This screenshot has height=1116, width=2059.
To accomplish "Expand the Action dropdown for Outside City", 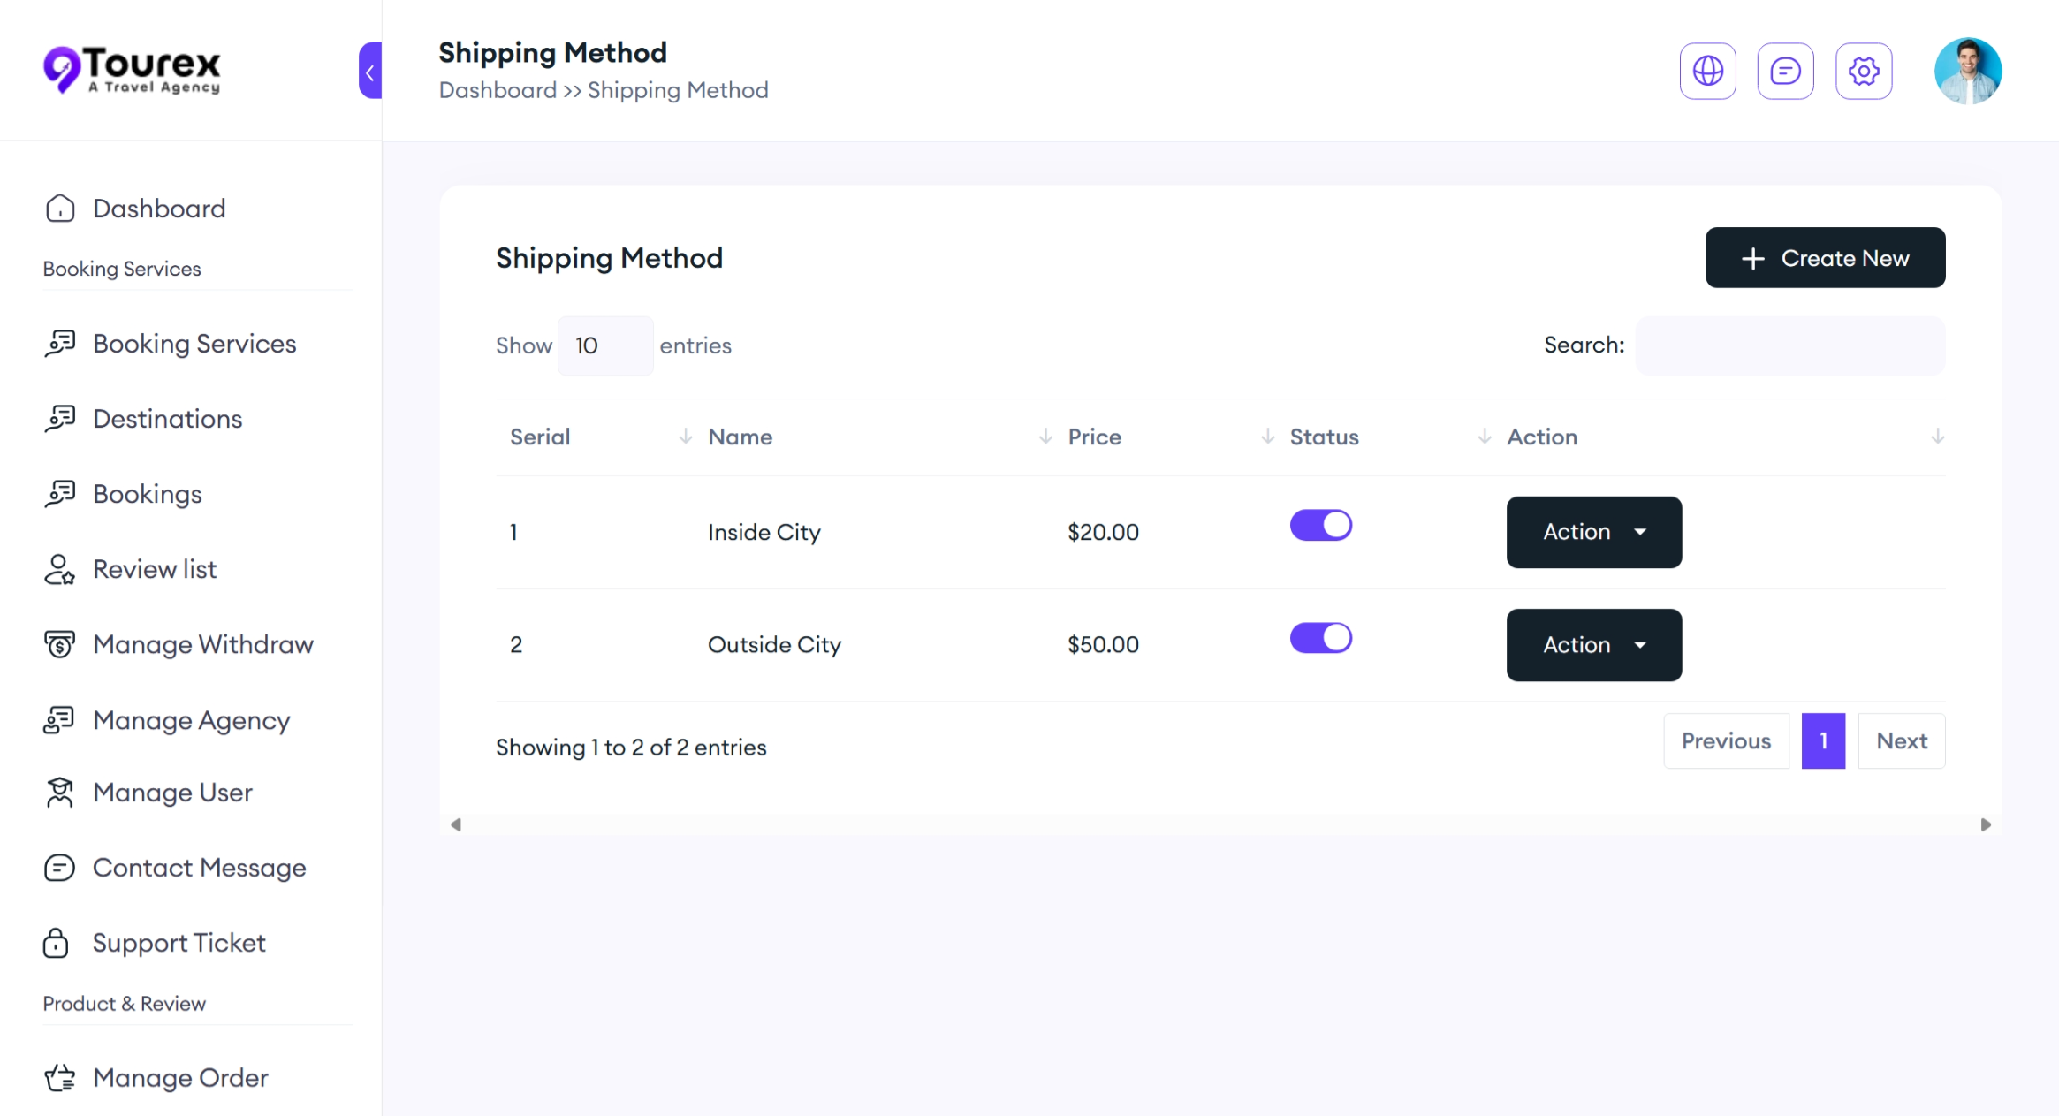I will pyautogui.click(x=1593, y=645).
